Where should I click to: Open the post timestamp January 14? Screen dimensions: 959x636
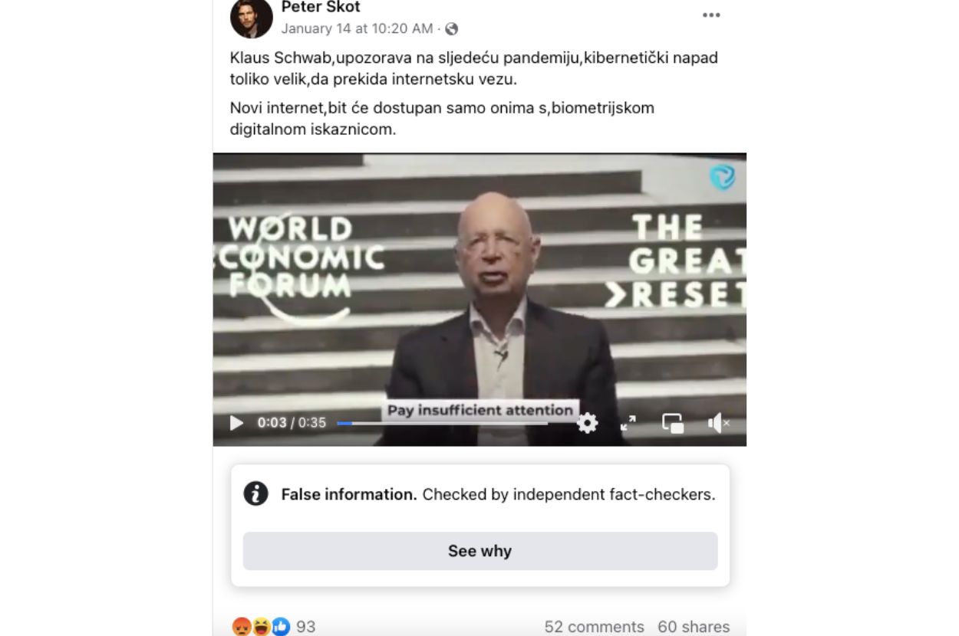(357, 29)
